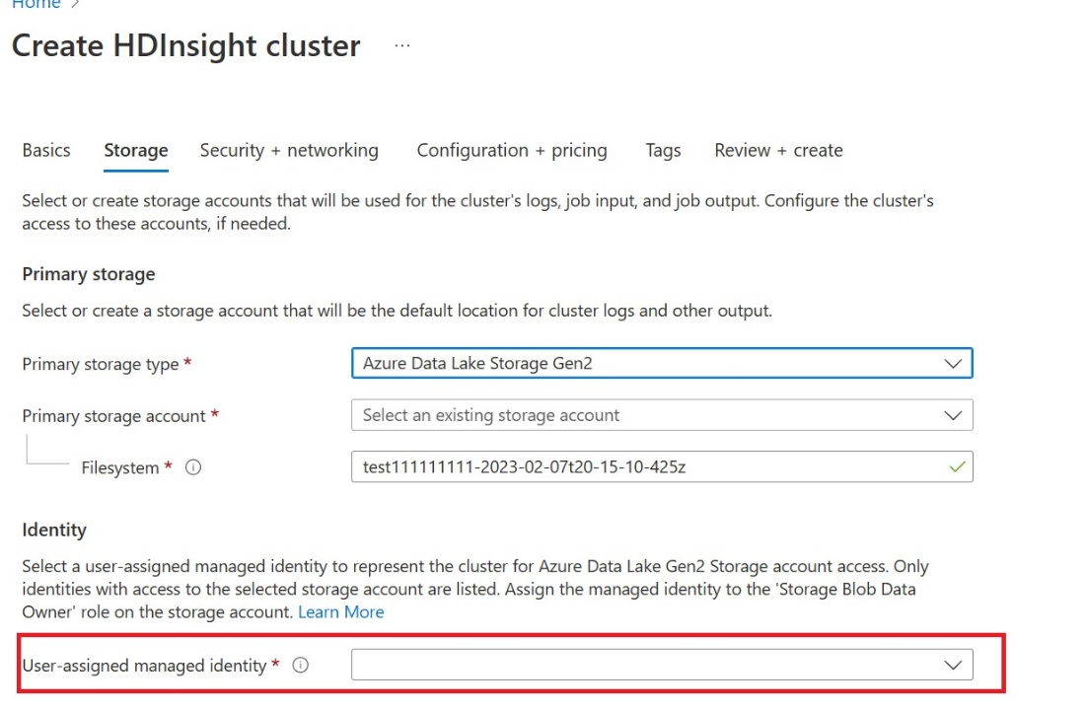Switch to the Basics tab
This screenshot has width=1085, height=711.
click(46, 150)
